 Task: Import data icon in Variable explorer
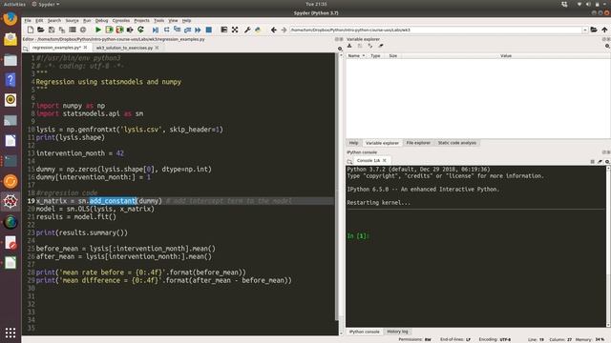(x=349, y=46)
